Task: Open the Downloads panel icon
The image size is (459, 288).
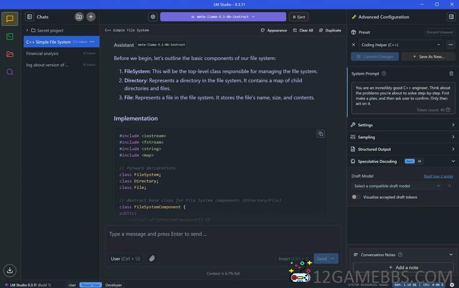Action: 10,270
